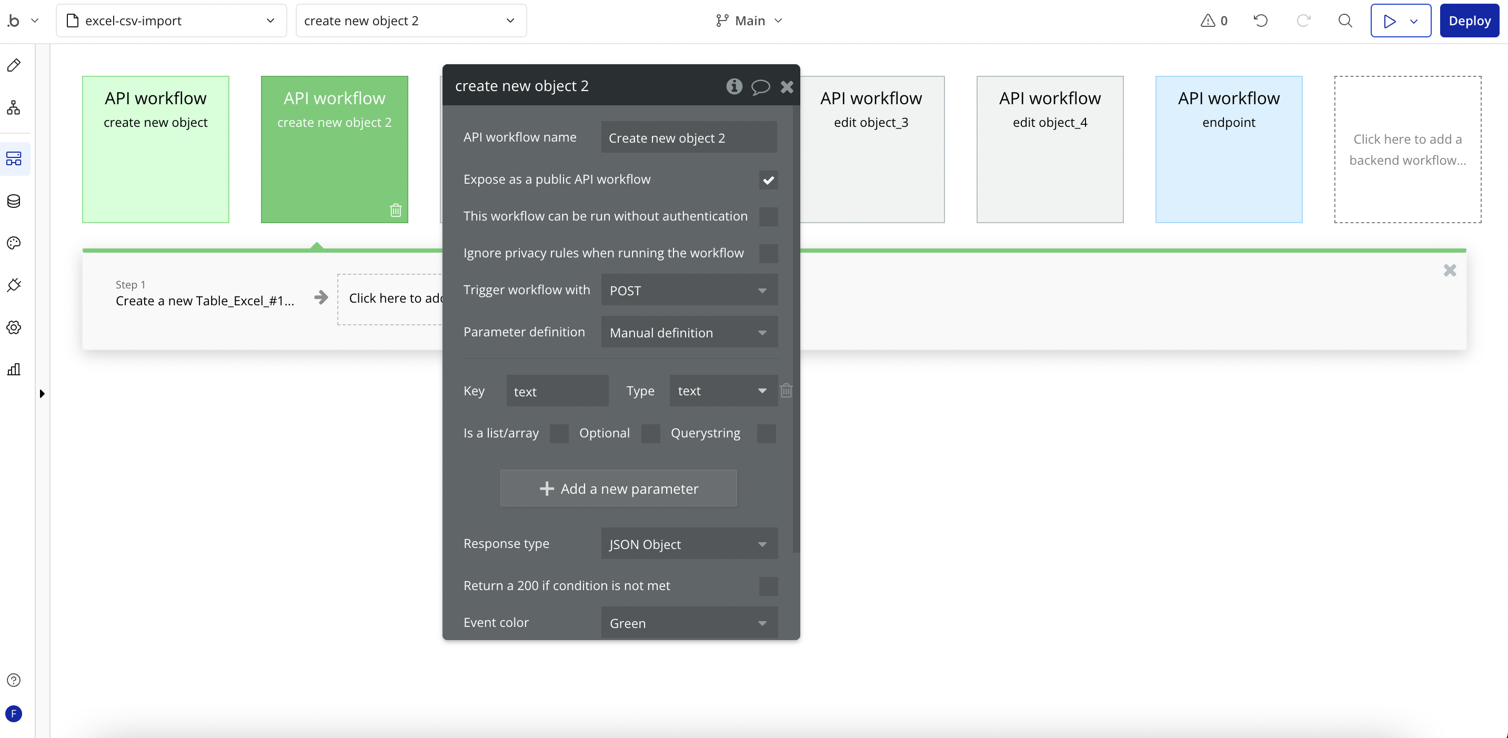
Task: Click the info icon in workflow panel
Action: [x=734, y=86]
